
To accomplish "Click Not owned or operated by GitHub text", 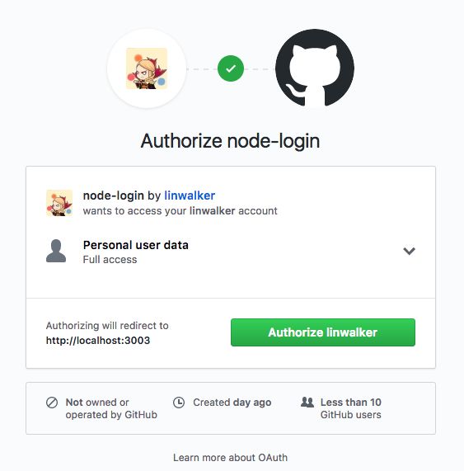I will tap(111, 408).
